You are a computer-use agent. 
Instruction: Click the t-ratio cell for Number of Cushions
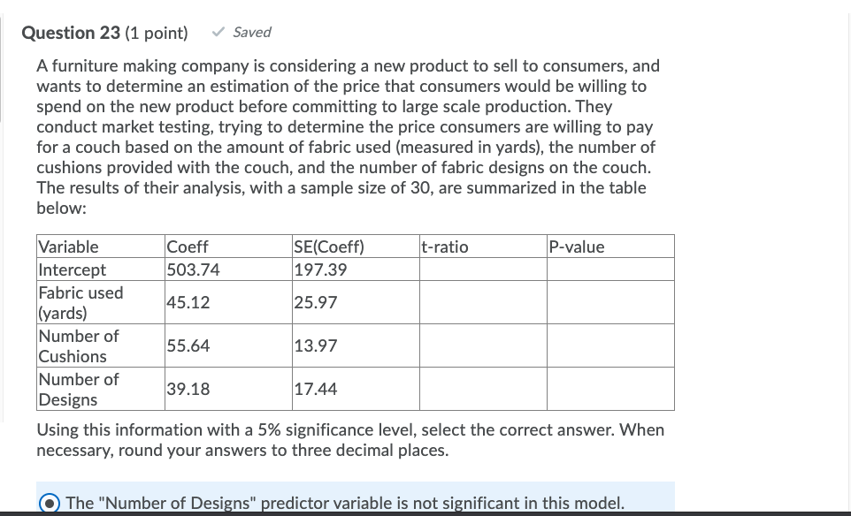pyautogui.click(x=483, y=345)
